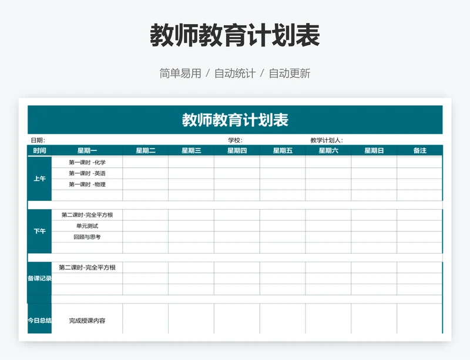Click the page heading 教师教育计划表
Screen dimensions: 470x360
234,35
